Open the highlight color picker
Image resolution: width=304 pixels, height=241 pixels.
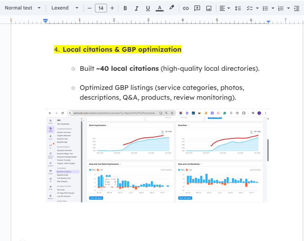(171, 8)
